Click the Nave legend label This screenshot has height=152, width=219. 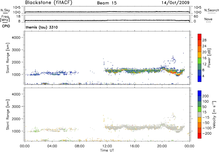tap(208, 19)
